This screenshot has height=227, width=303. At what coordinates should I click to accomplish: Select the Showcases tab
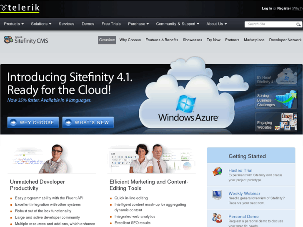tap(193, 40)
